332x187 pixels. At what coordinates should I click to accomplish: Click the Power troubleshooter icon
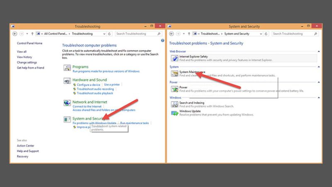(x=175, y=89)
